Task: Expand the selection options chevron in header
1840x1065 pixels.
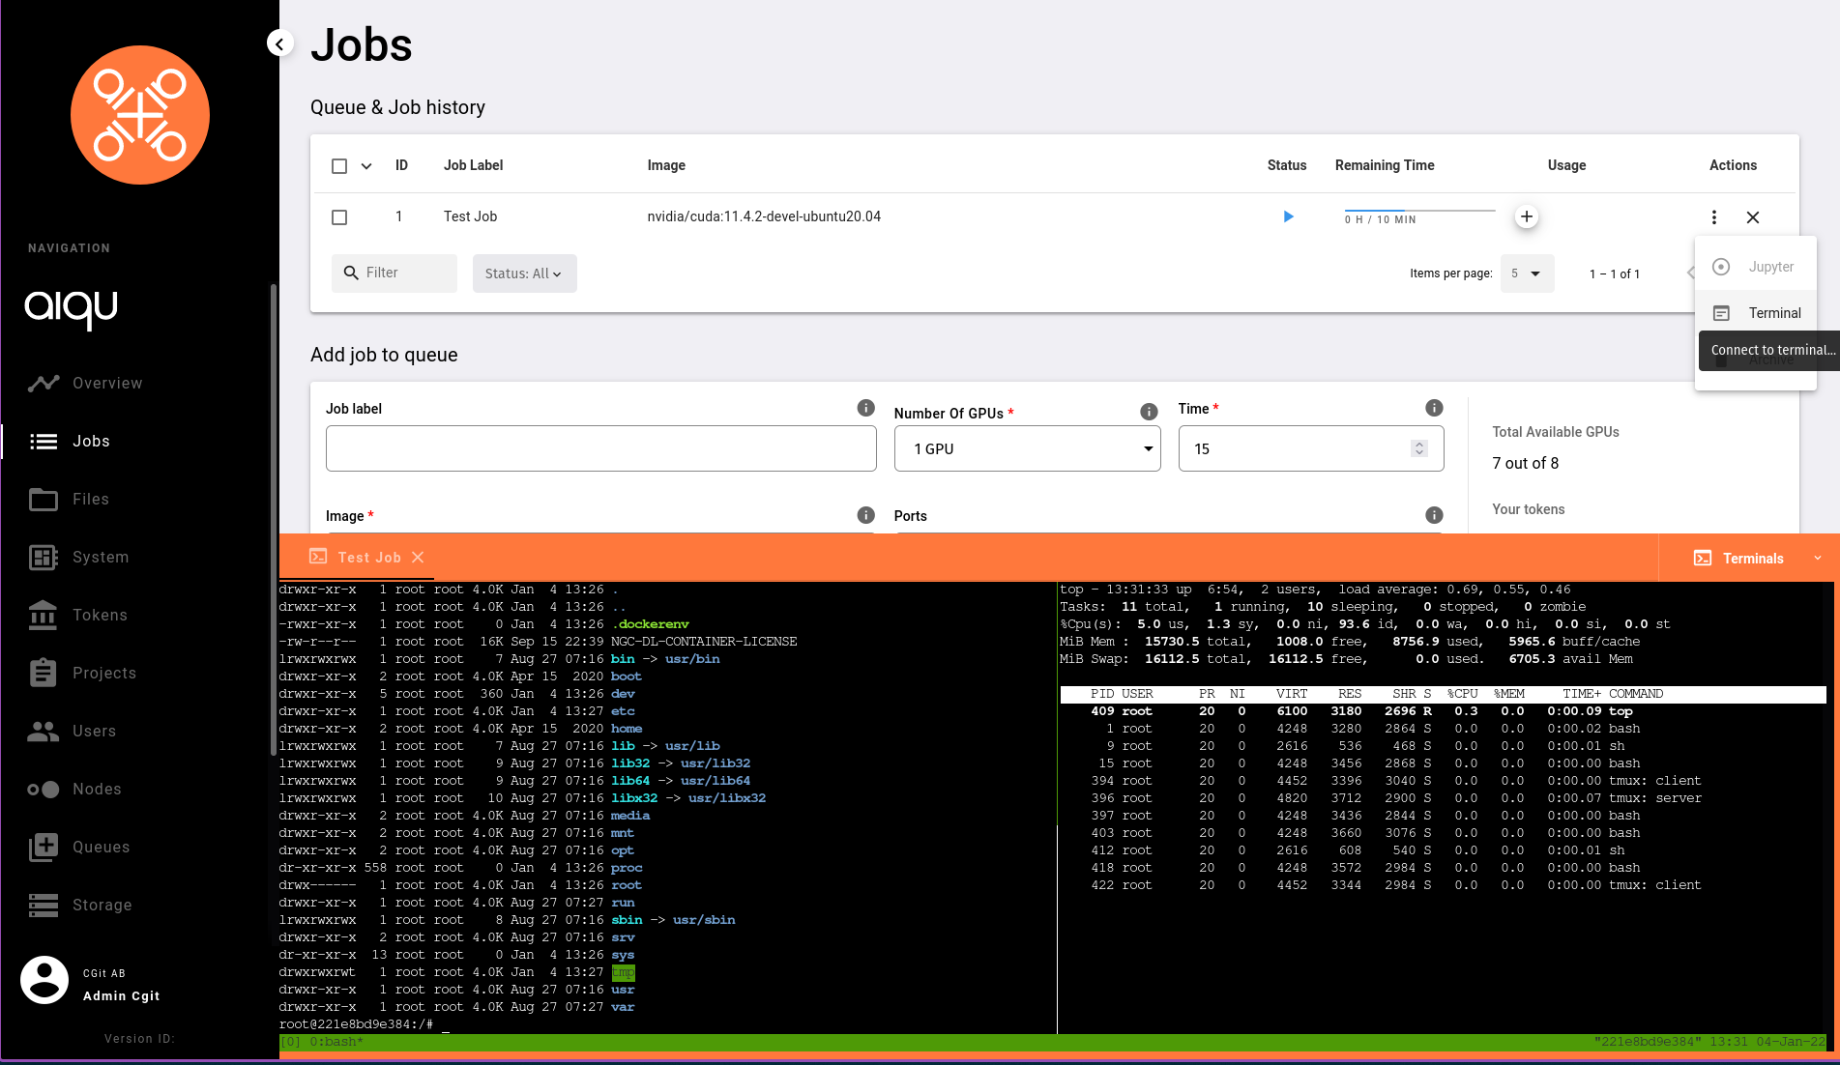Action: 366,166
